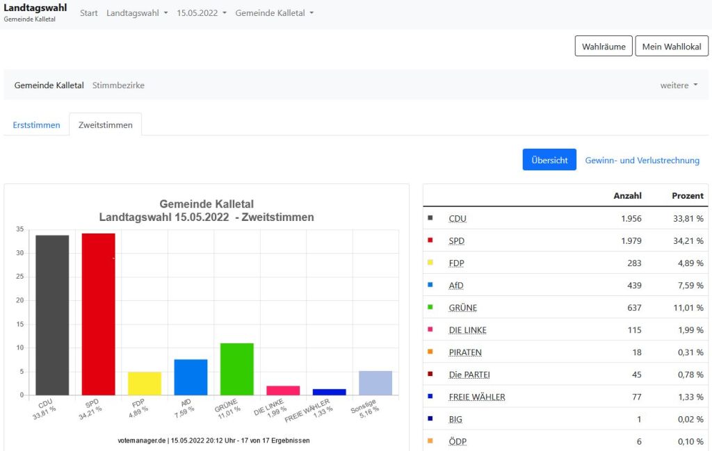Select the Übersicht view button
The image size is (712, 451).
pyautogui.click(x=549, y=160)
